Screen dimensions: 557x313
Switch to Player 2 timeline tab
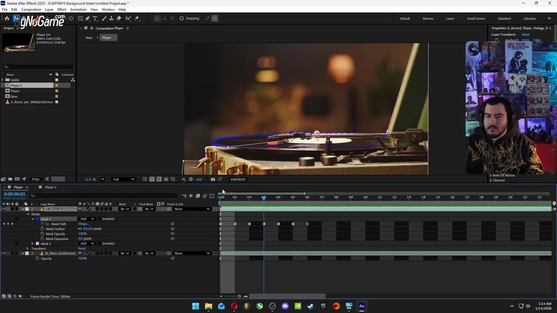pyautogui.click(x=50, y=187)
